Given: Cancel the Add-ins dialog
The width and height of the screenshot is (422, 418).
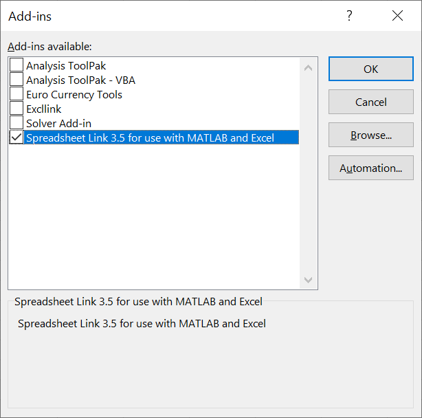Looking at the screenshot, I should (370, 102).
